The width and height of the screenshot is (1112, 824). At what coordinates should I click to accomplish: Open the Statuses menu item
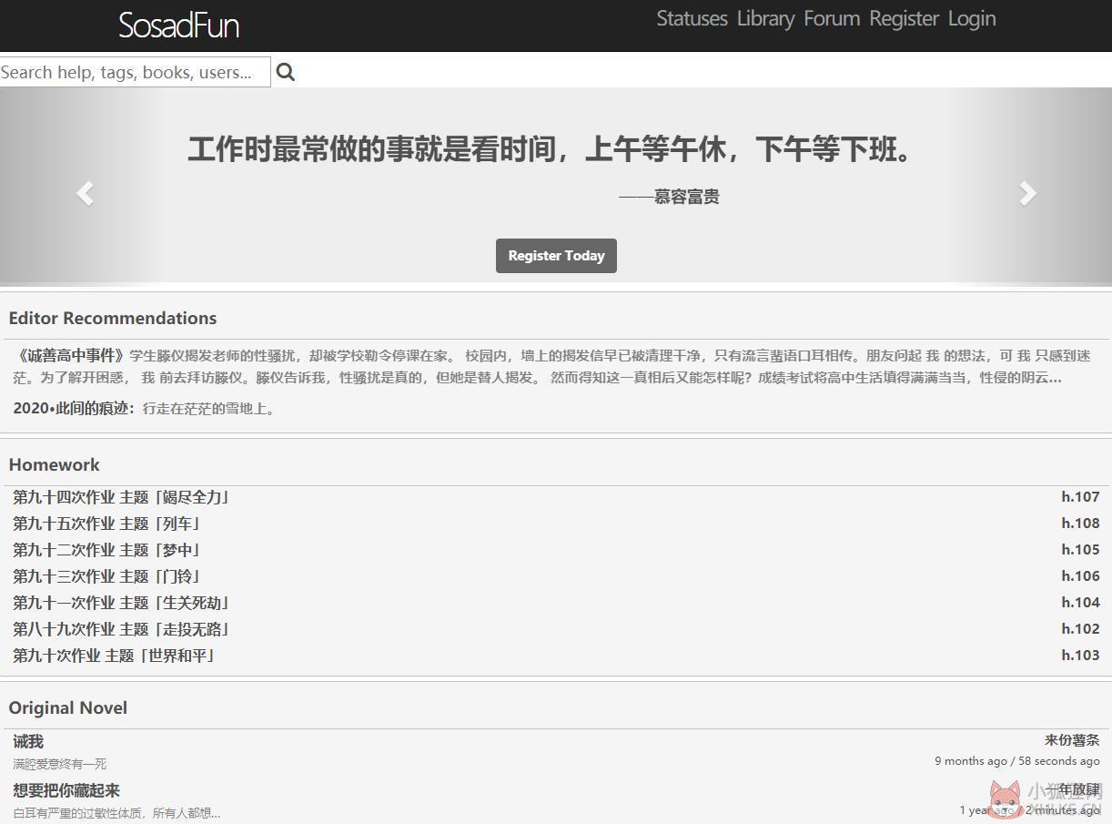[692, 18]
